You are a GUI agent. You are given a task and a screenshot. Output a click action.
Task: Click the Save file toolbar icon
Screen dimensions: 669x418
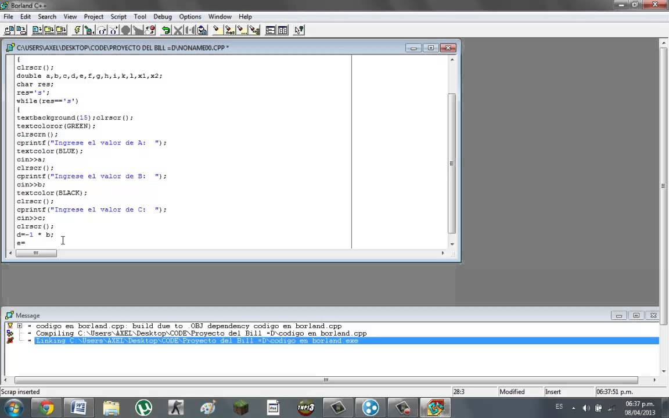pos(21,30)
